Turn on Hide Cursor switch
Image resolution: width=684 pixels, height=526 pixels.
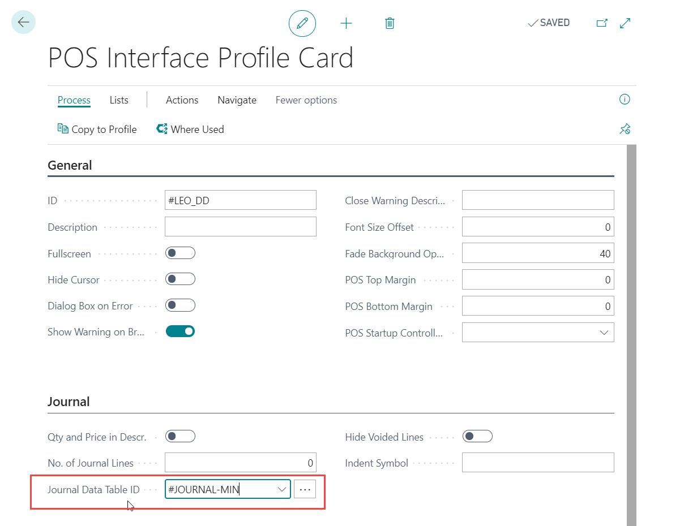click(x=180, y=279)
